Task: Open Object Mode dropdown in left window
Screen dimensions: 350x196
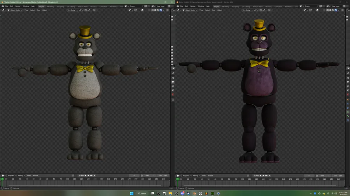Action: (x=15, y=10)
